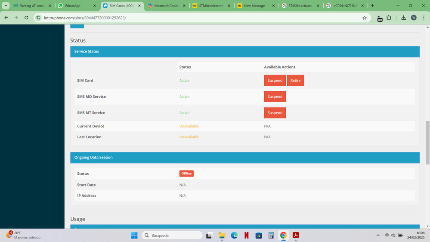430x242 pixels.
Task: Click the IP Address row label
Action: [x=87, y=195]
